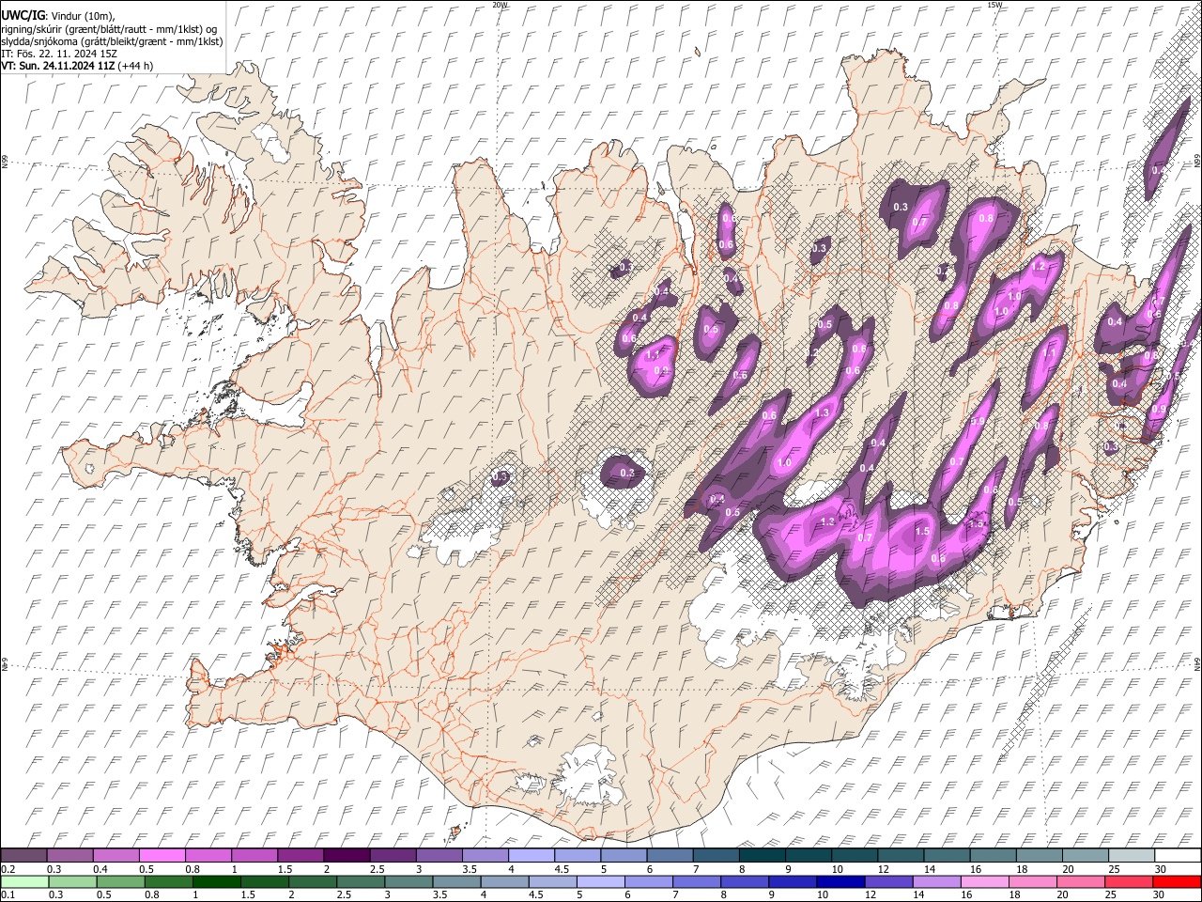
Task: Click the '15W' longitude label at top
Action: coord(994,5)
